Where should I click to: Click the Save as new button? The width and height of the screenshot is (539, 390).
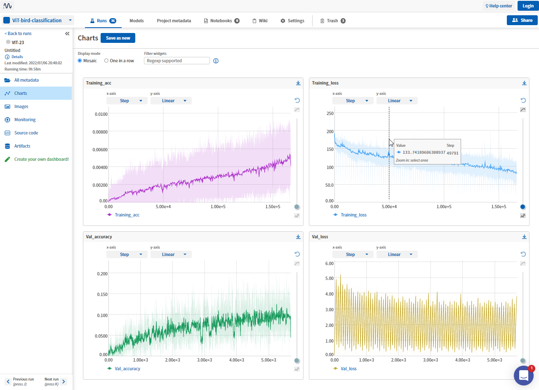[x=118, y=38]
